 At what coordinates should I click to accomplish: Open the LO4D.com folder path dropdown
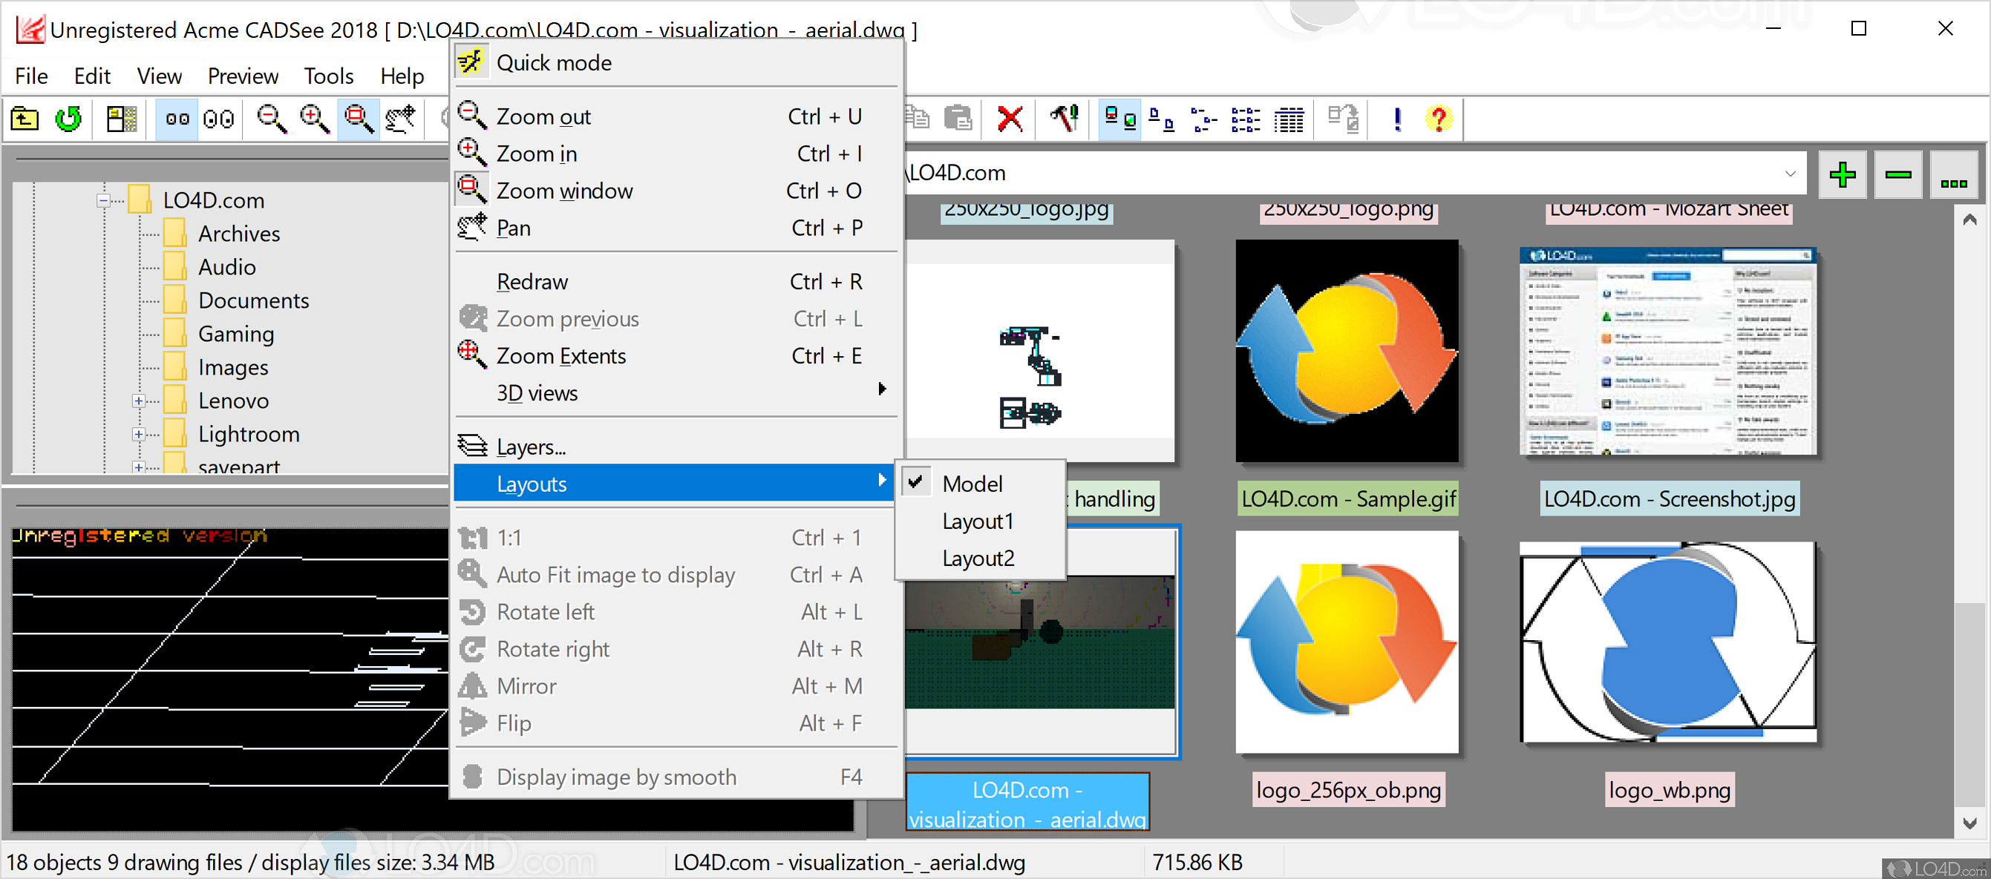[x=1790, y=173]
